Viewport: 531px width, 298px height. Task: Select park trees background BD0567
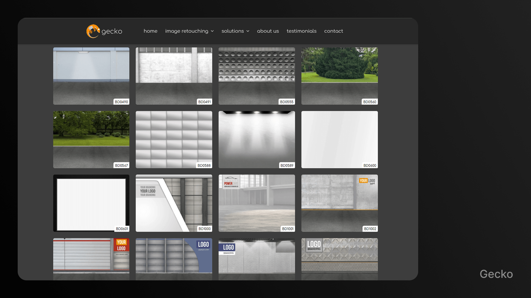tap(91, 139)
